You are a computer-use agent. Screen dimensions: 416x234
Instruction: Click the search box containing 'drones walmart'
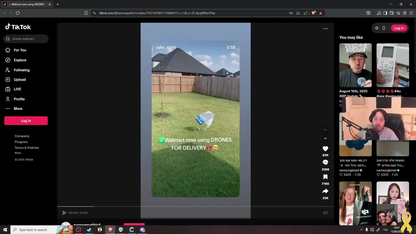(x=26, y=39)
